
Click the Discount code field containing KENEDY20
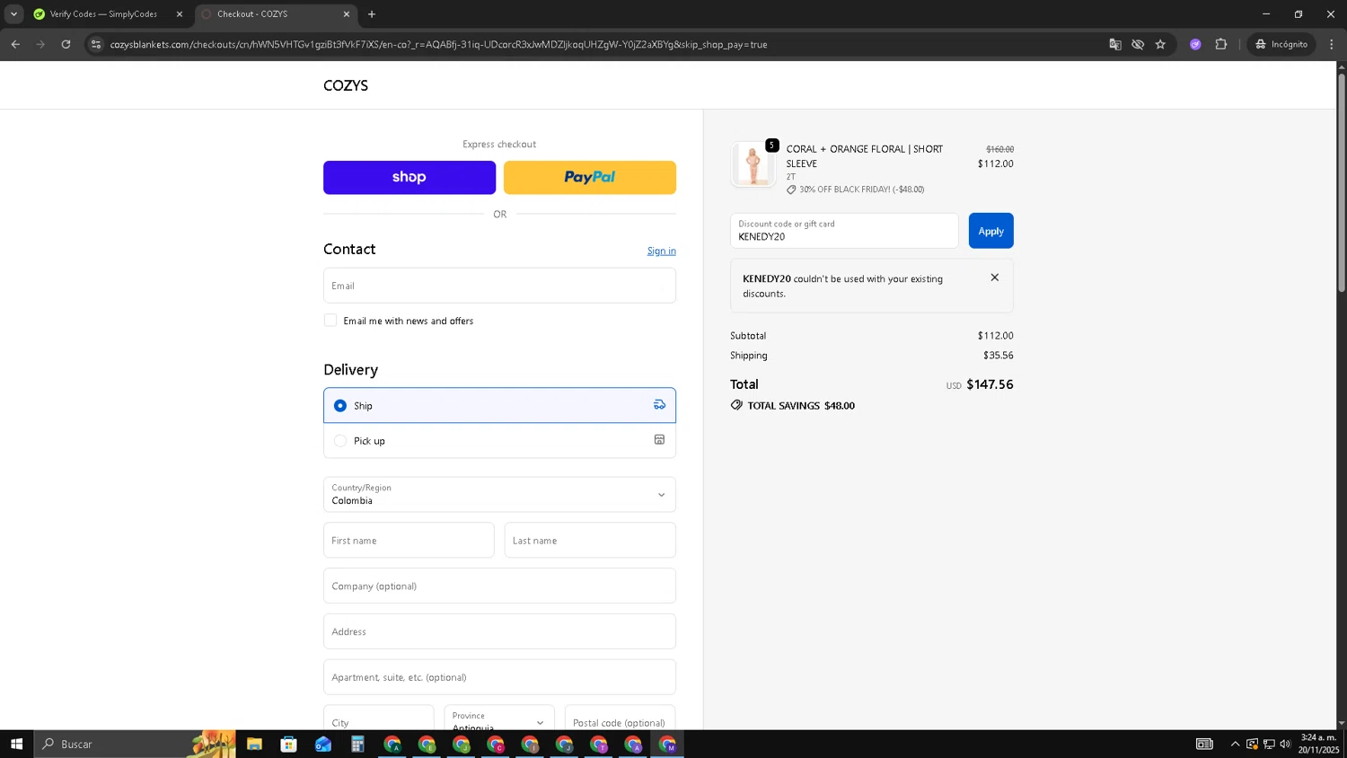point(844,231)
